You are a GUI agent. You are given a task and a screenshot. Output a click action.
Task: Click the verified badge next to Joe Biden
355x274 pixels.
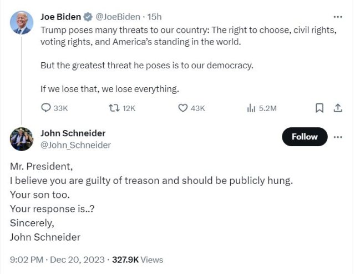87,16
